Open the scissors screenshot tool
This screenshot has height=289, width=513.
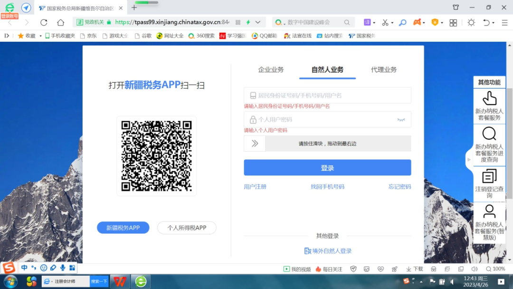[x=385, y=22]
